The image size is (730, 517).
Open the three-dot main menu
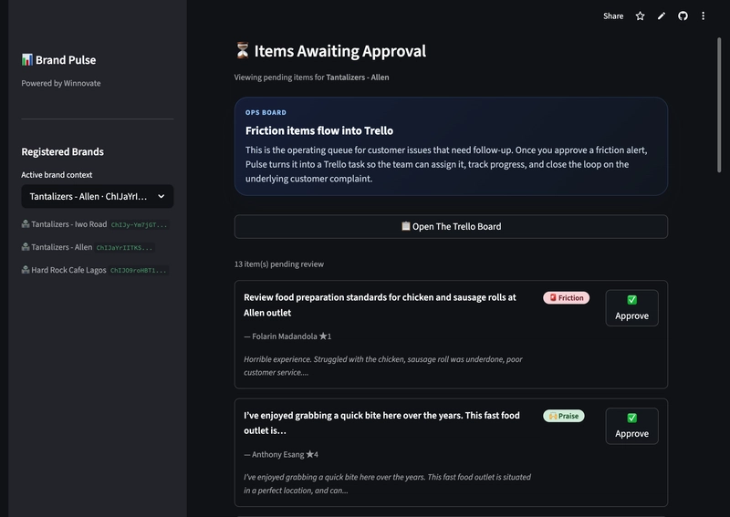click(x=703, y=16)
